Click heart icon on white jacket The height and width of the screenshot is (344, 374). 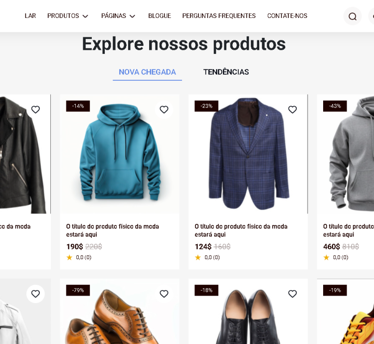click(x=35, y=294)
